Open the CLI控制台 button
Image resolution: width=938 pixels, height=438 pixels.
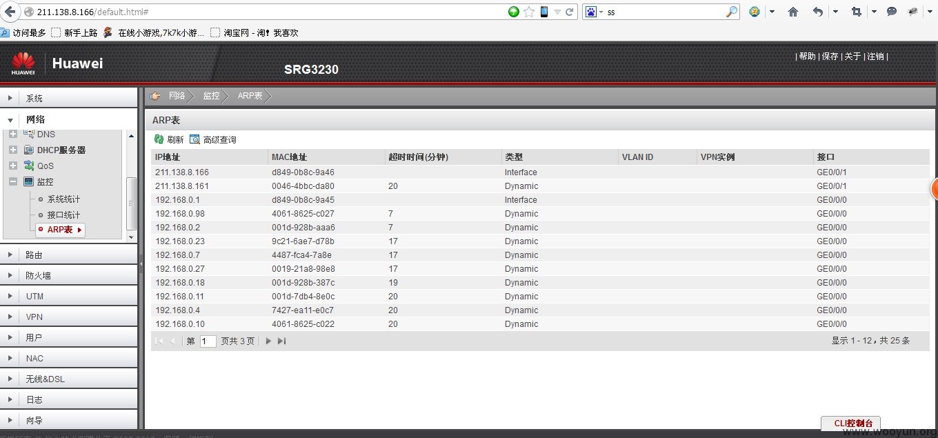(x=850, y=423)
